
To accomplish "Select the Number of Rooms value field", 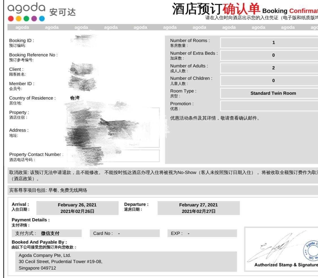I will [269, 43].
